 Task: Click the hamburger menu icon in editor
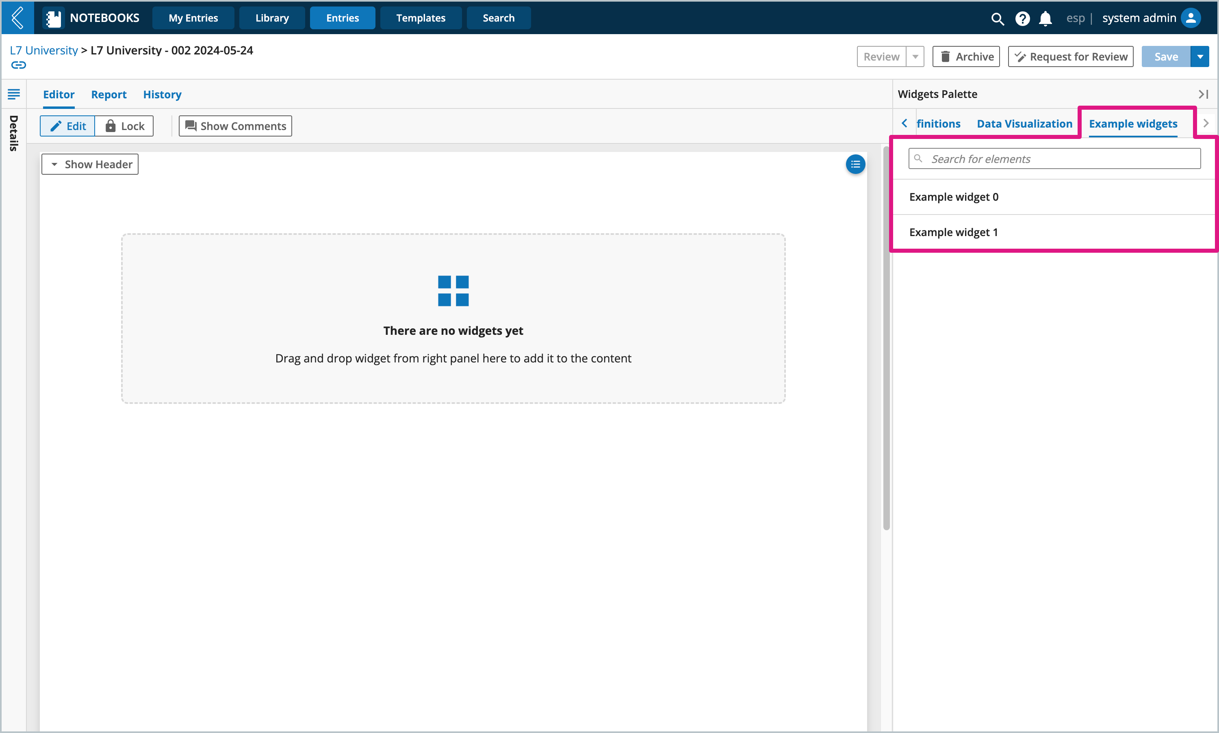coord(14,94)
